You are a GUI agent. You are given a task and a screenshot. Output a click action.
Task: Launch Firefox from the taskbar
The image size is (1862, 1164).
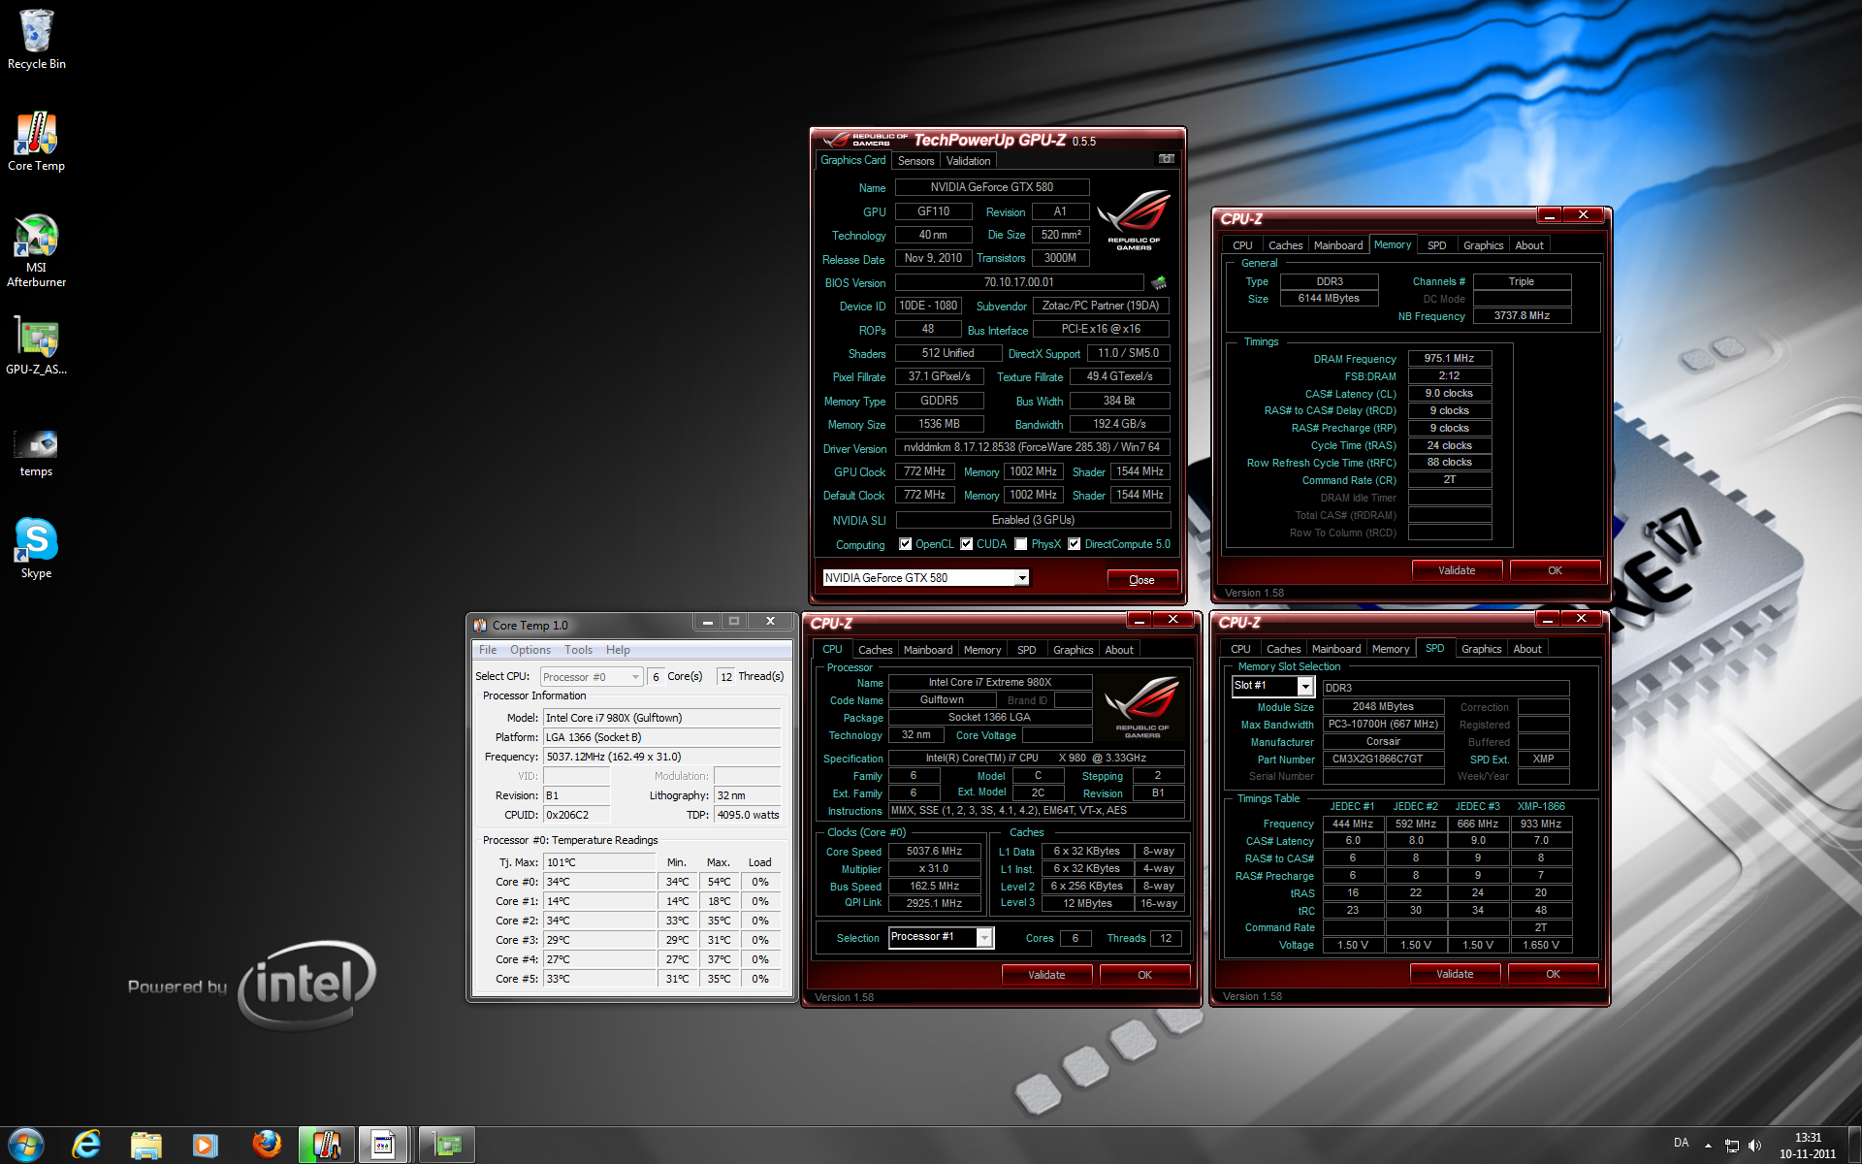[x=266, y=1145]
